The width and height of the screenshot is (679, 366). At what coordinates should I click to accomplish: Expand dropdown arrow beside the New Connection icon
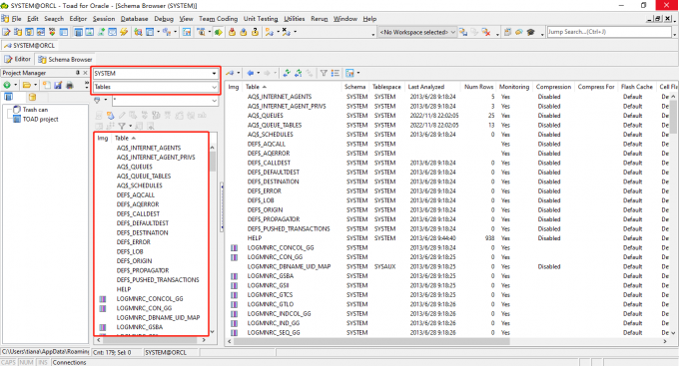[x=278, y=32]
